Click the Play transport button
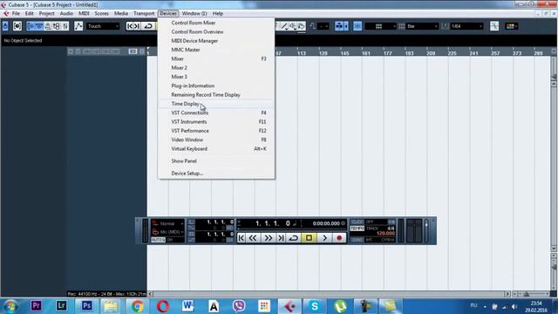558x314 pixels. [x=324, y=238]
